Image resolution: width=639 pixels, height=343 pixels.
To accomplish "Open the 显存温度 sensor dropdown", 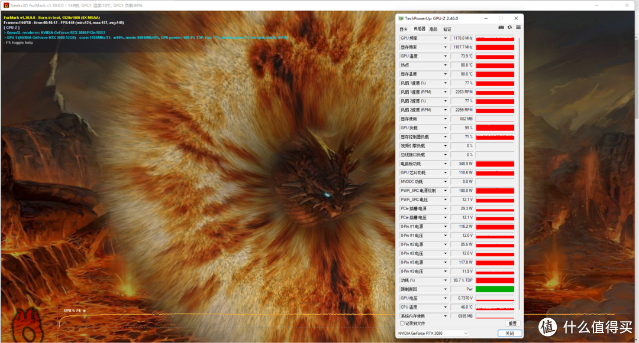I will (445, 74).
